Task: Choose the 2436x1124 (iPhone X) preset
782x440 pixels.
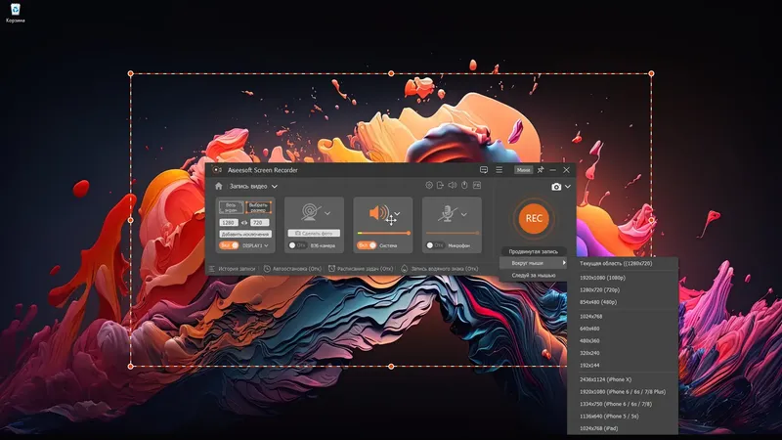Action: [x=623, y=379]
